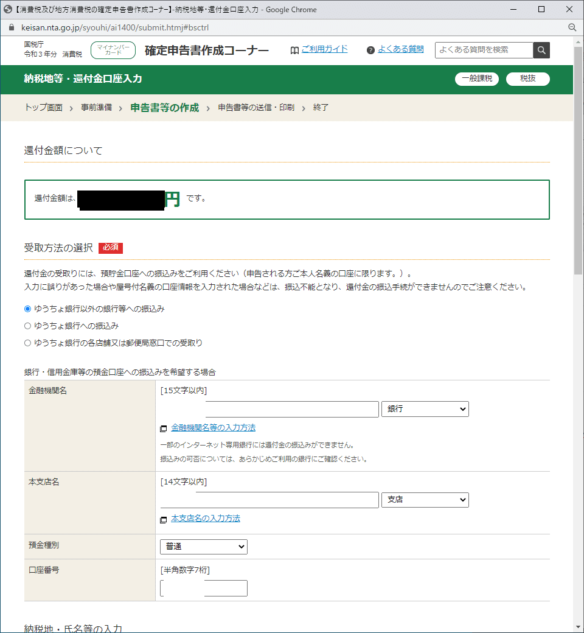
Task: Open the ご利用ガイド link
Action: click(324, 49)
